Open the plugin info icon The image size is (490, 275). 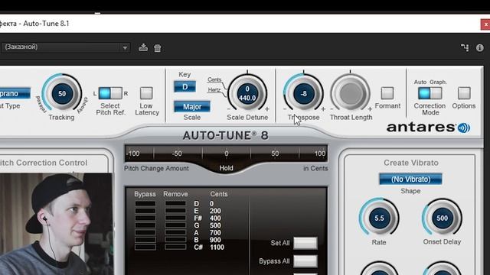point(480,47)
